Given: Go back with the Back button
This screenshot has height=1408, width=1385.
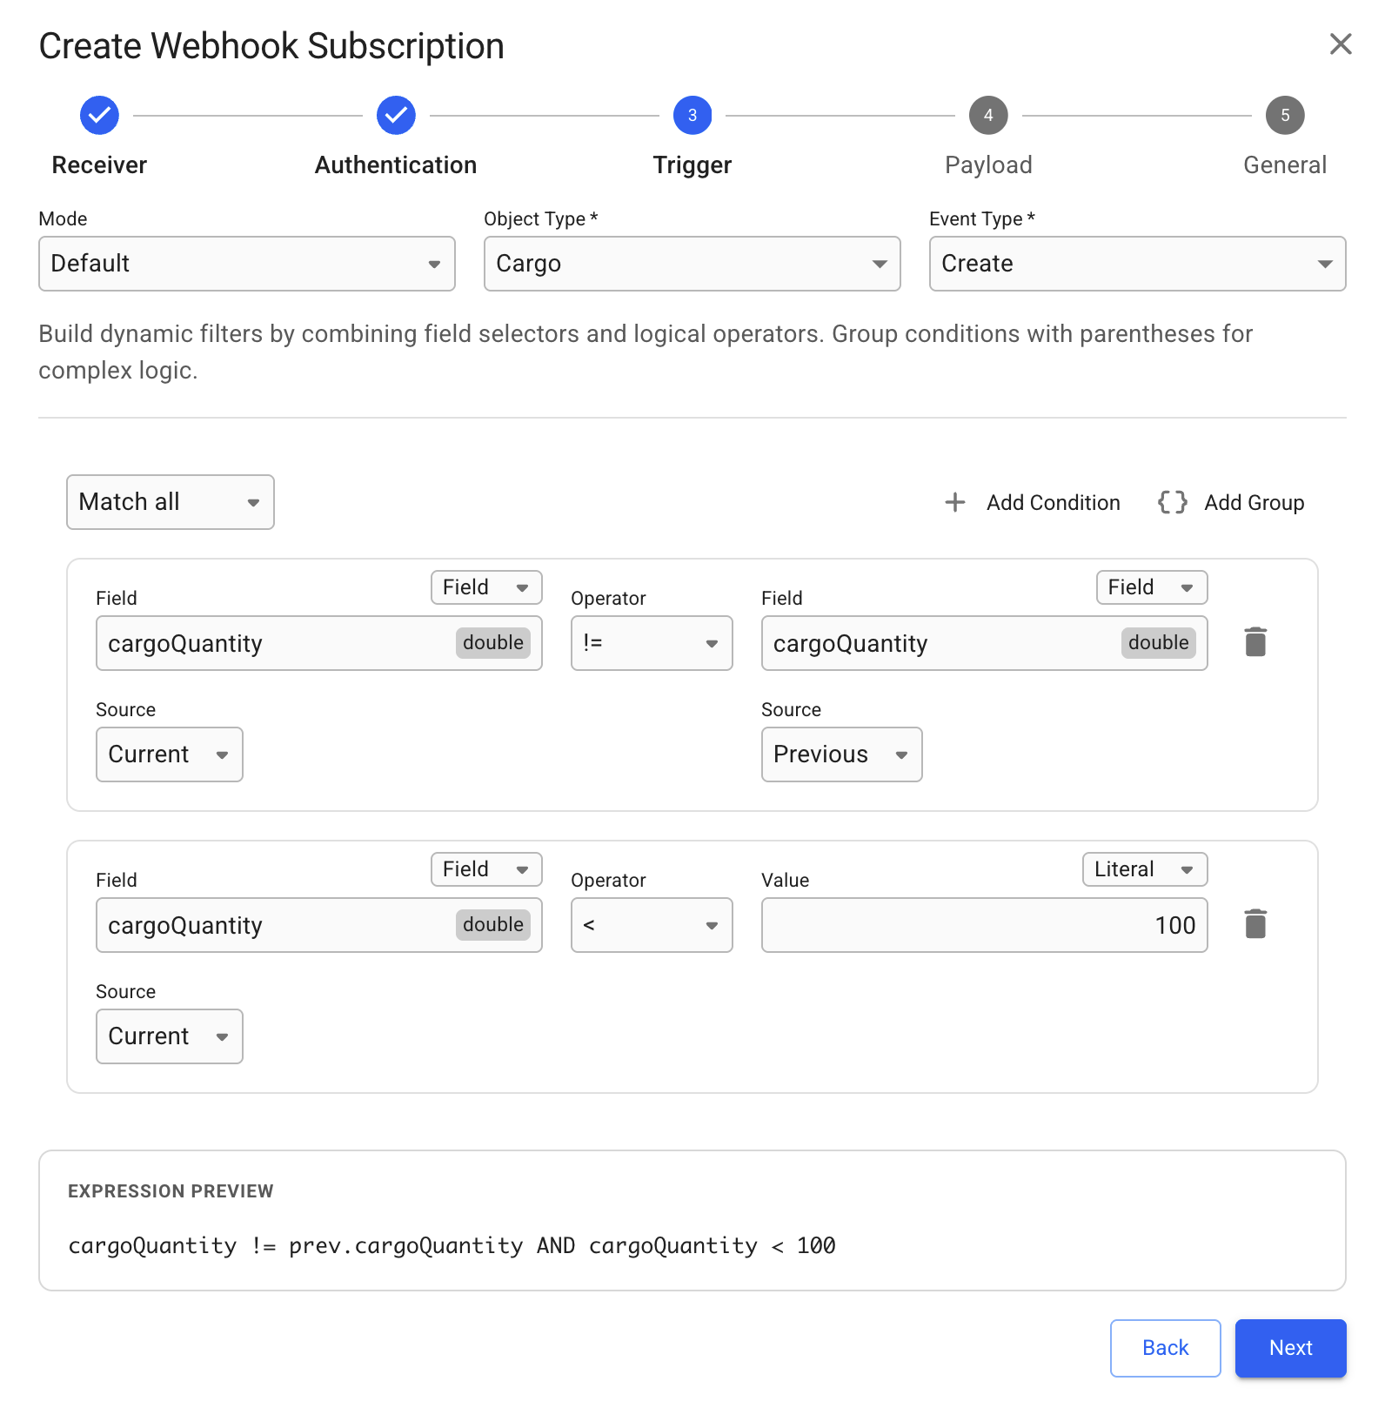Looking at the screenshot, I should coord(1165,1348).
